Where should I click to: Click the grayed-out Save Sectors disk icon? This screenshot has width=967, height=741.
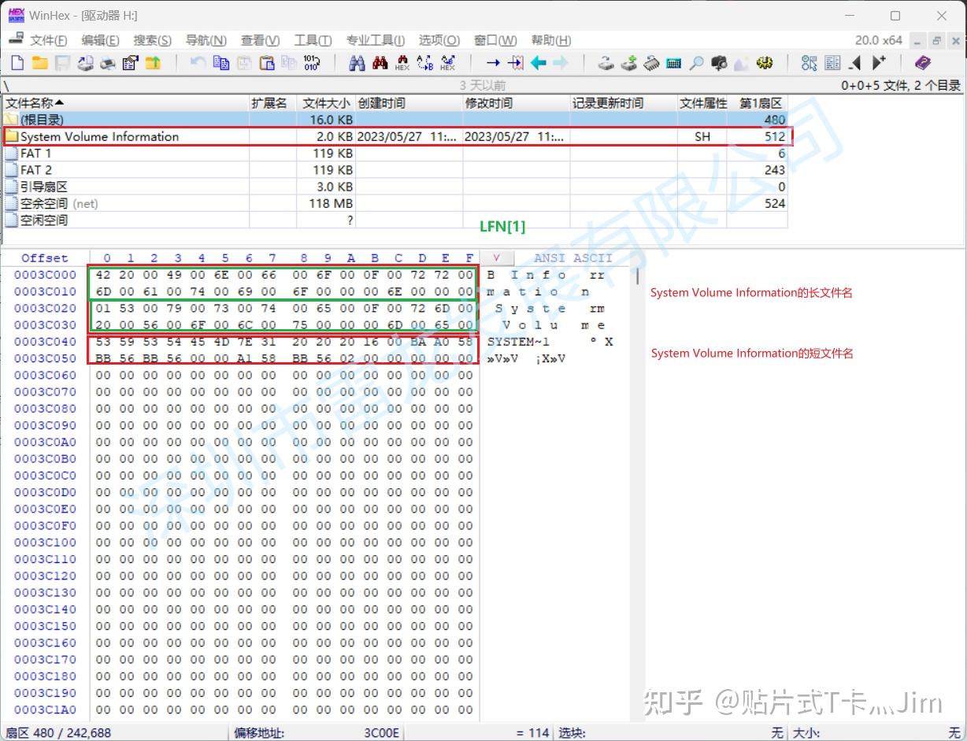coord(62,63)
